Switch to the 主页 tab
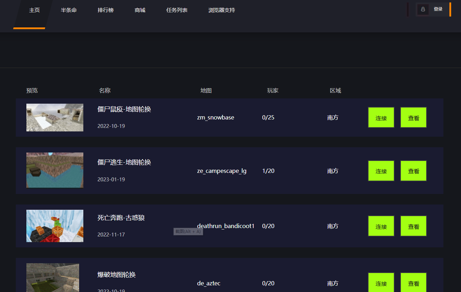The height and width of the screenshot is (292, 461). pyautogui.click(x=34, y=10)
